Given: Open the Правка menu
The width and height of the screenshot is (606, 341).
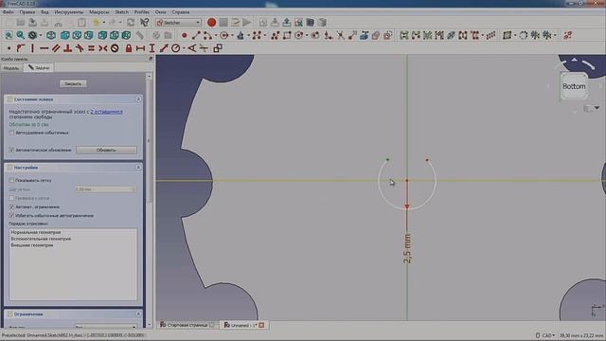Looking at the screenshot, I should tap(27, 12).
